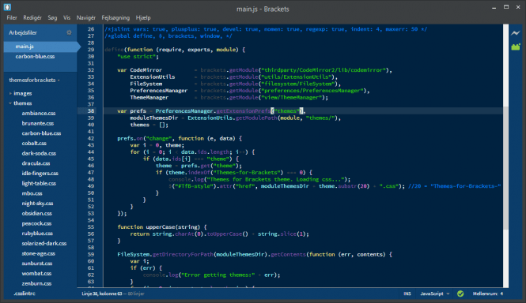Click the Live Preview lightning icon
Viewport: 526px width, 303px height.
(x=515, y=33)
